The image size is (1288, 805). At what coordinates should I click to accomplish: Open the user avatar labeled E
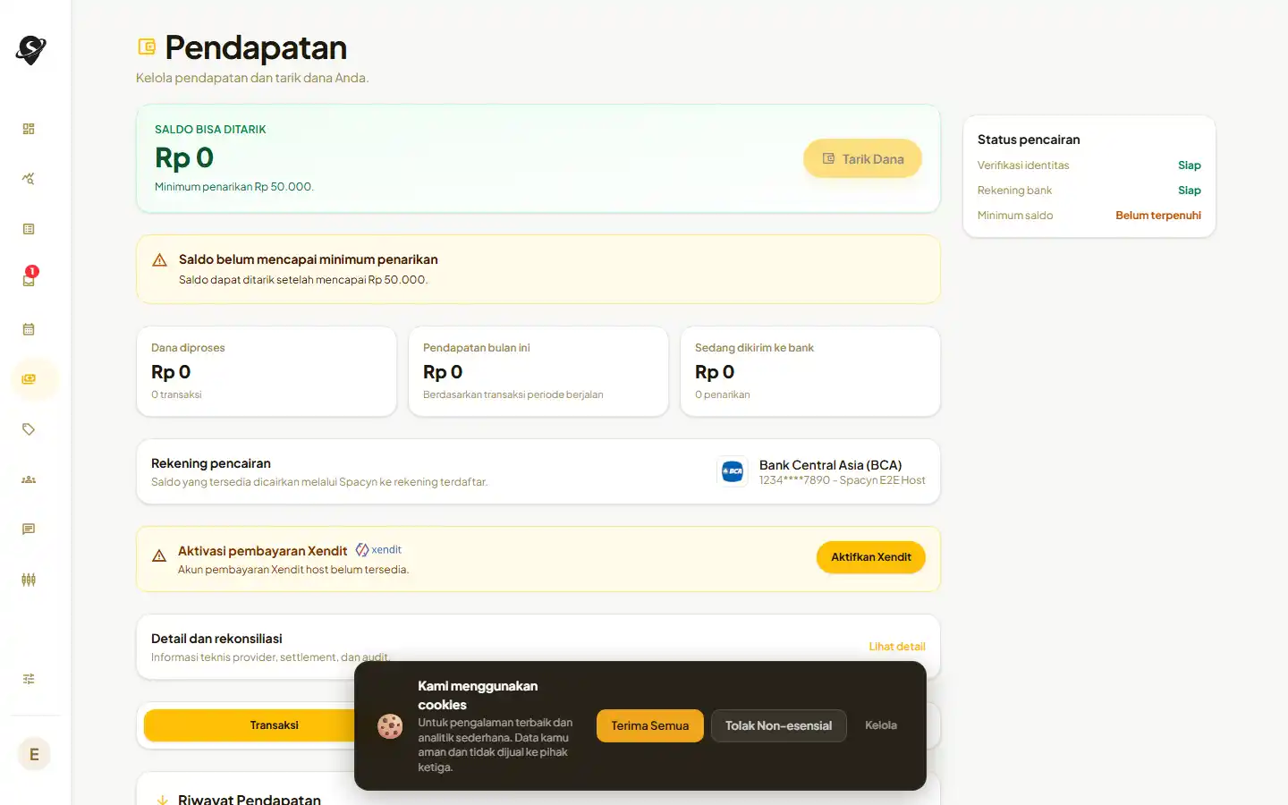click(x=34, y=754)
